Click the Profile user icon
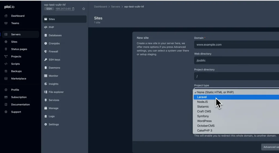Viewport: 279px width, 153px height. click(x=6, y=90)
